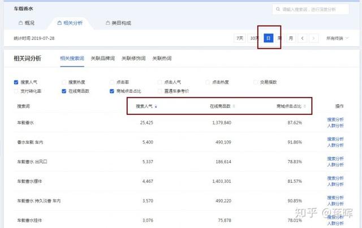This screenshot has height=228, width=362.
Task: Select the 相关搜索词 sub-tab
Action: point(72,58)
